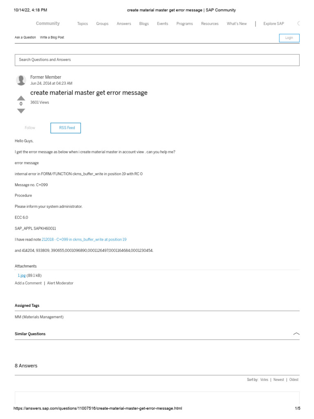Click Add a Comment link
This screenshot has width=314, height=419.
(28, 283)
